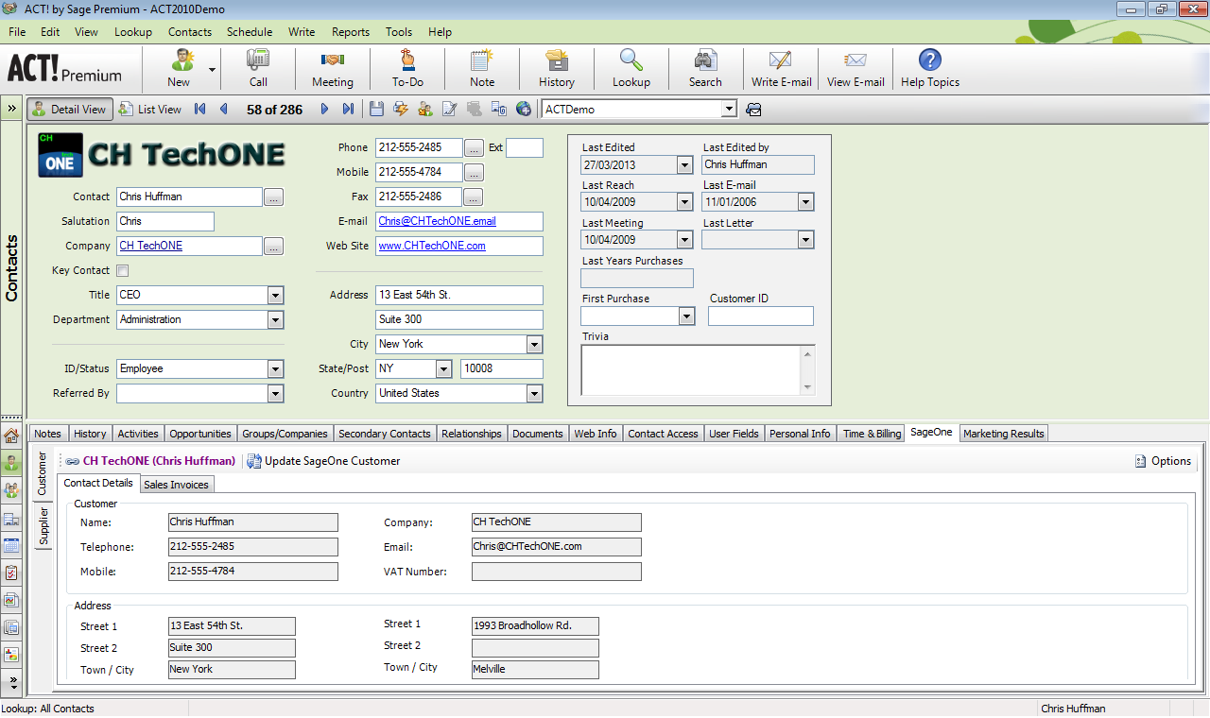Click Update SageOne Customer

pos(324,461)
